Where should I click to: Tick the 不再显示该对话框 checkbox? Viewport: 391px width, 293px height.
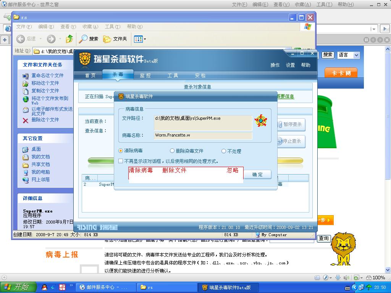121,161
